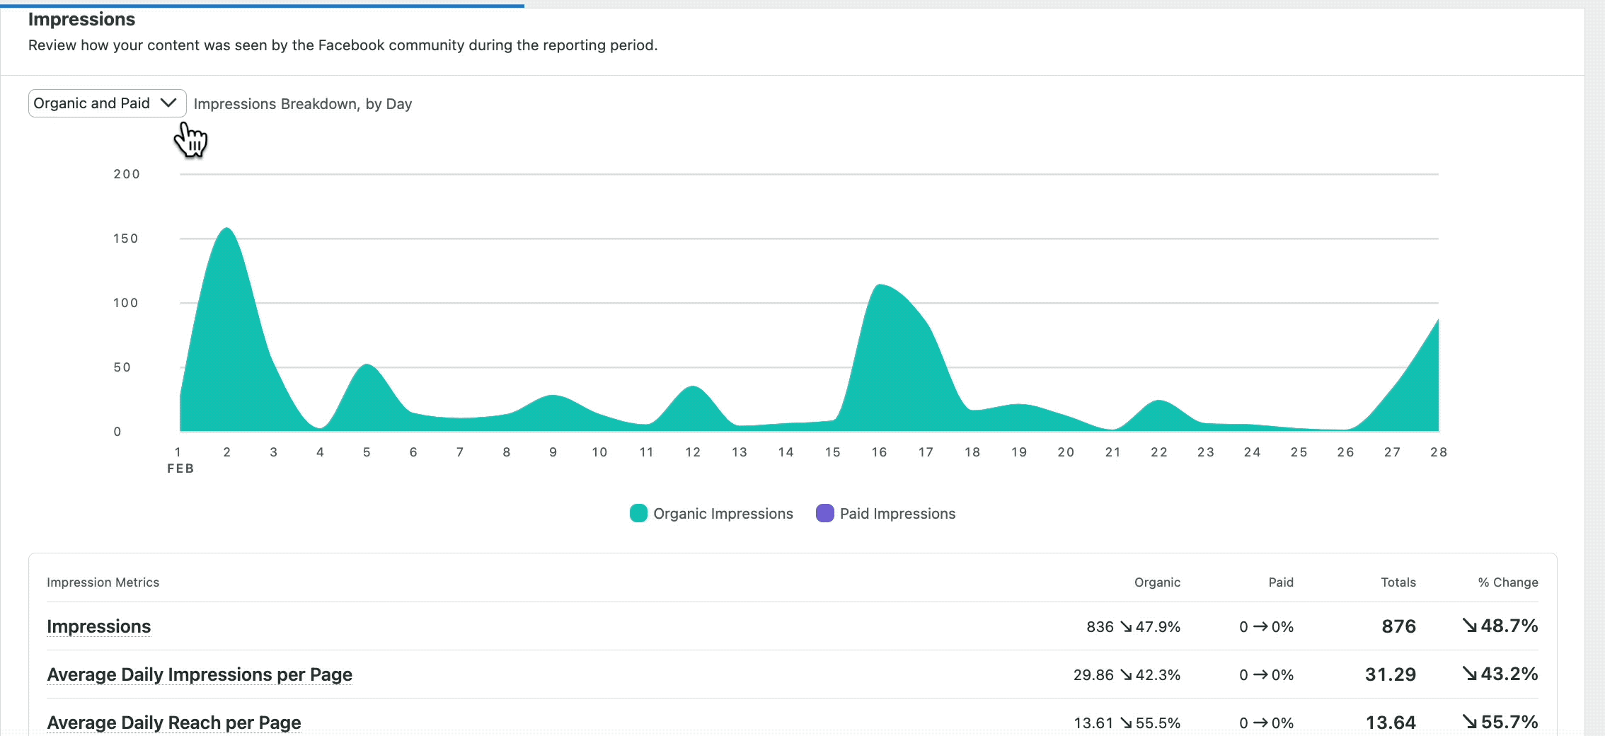Open the Impressions metric link

tap(98, 627)
